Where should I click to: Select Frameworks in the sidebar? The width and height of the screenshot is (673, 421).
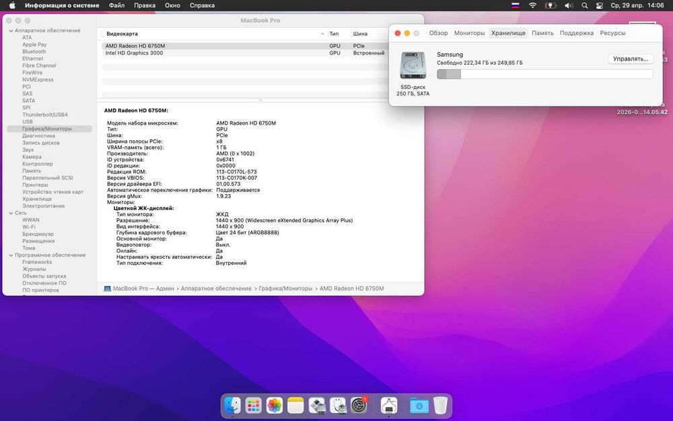point(37,262)
